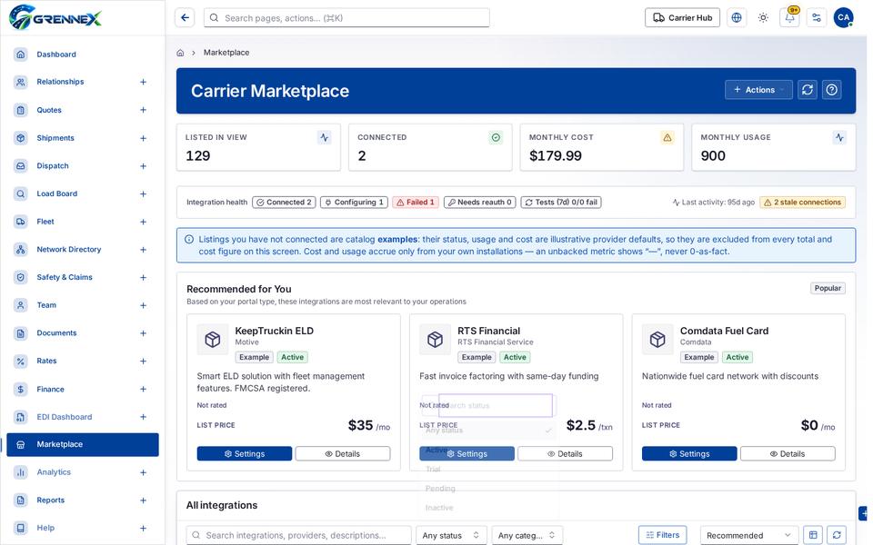Click the home breadcrumb icon
The height and width of the screenshot is (545, 873).
tap(180, 53)
